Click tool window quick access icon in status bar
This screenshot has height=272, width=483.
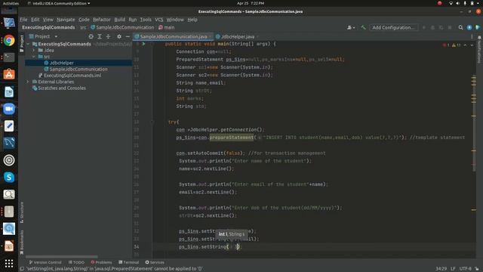pyautogui.click(x=22, y=269)
